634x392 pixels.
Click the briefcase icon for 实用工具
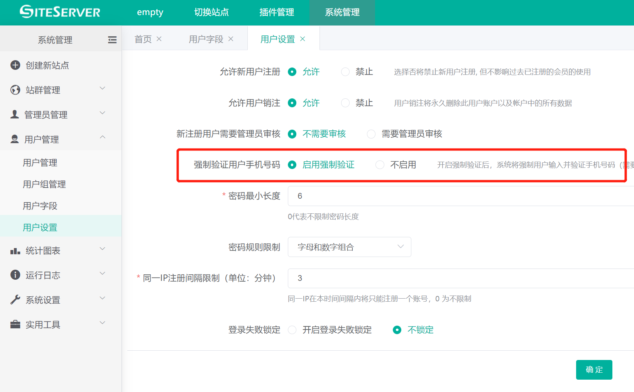[15, 324]
